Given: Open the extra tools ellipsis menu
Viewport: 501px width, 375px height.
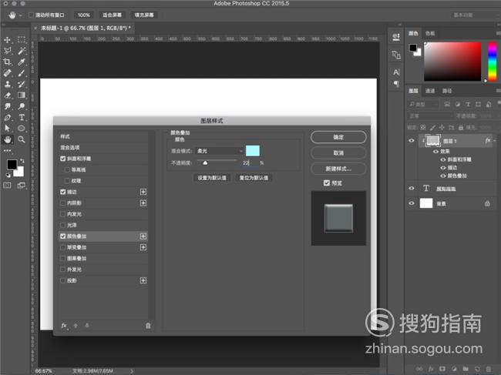Looking at the screenshot, I should point(7,150).
